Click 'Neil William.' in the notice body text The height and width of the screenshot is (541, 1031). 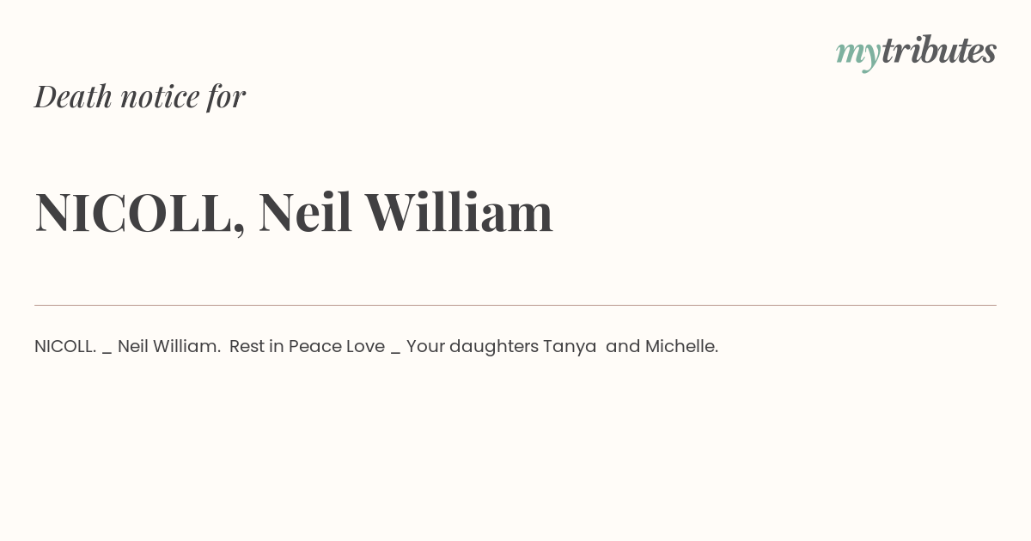169,346
